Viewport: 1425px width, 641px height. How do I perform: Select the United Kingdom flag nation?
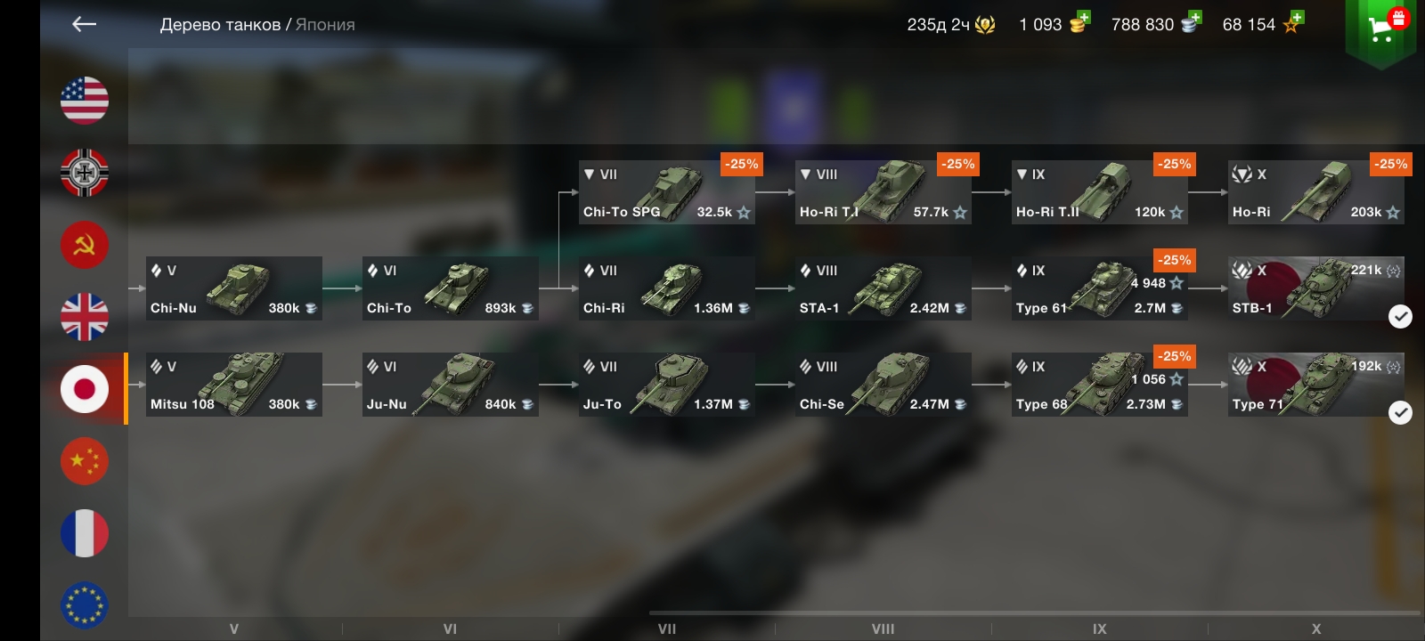click(85, 316)
